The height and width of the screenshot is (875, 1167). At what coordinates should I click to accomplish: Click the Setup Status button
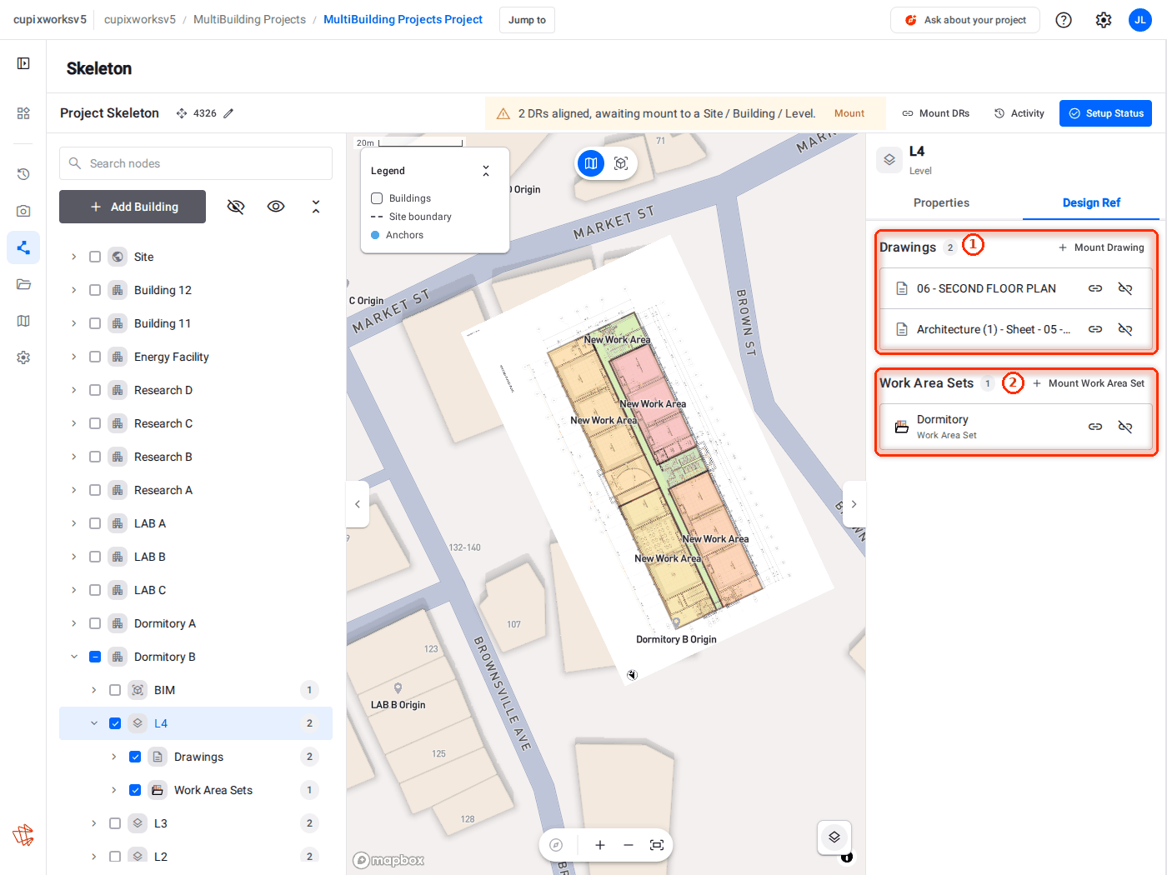tap(1105, 113)
